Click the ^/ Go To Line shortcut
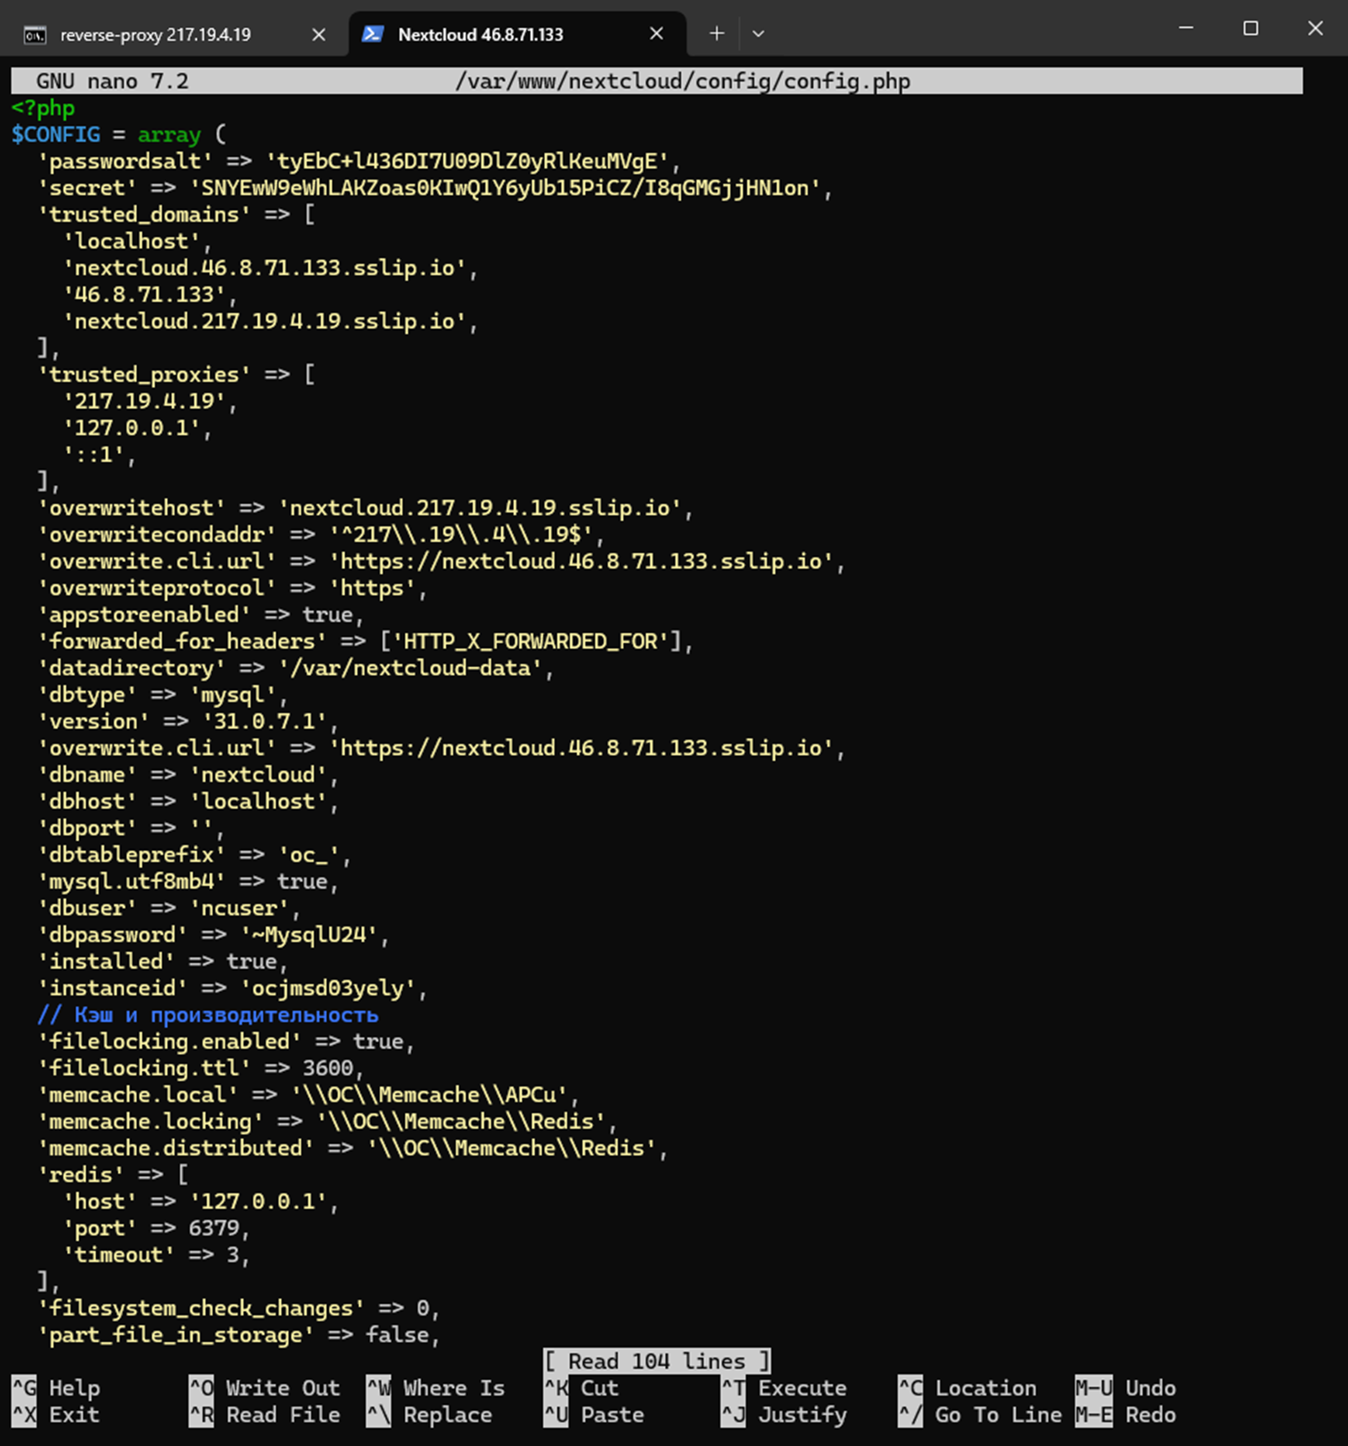1348x1446 pixels. pyautogui.click(x=980, y=1415)
